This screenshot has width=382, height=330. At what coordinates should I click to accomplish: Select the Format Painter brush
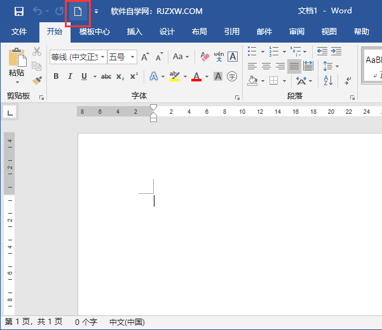click(x=37, y=80)
